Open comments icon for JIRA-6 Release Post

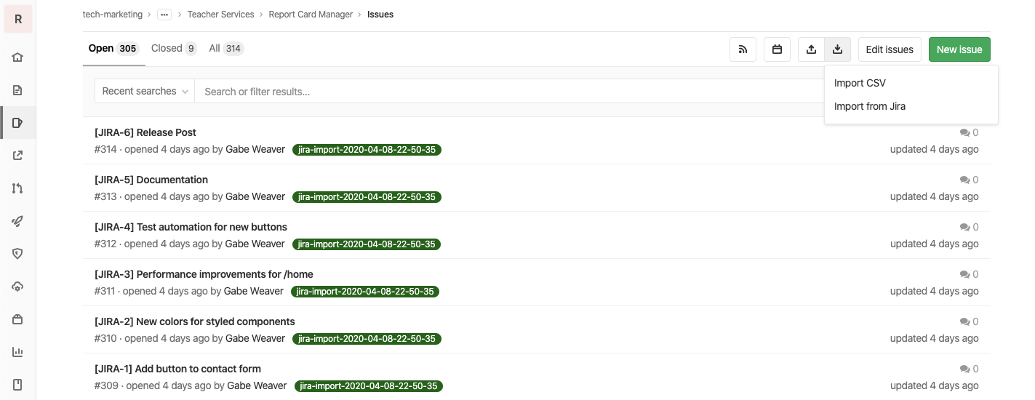pos(964,133)
